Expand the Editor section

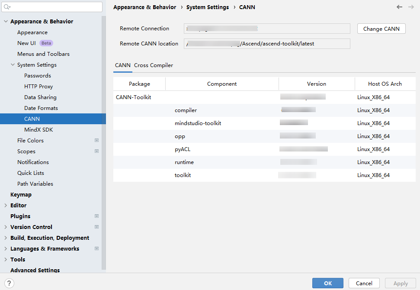coord(6,205)
